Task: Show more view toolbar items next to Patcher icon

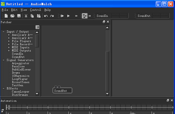Action: pos(90,16)
